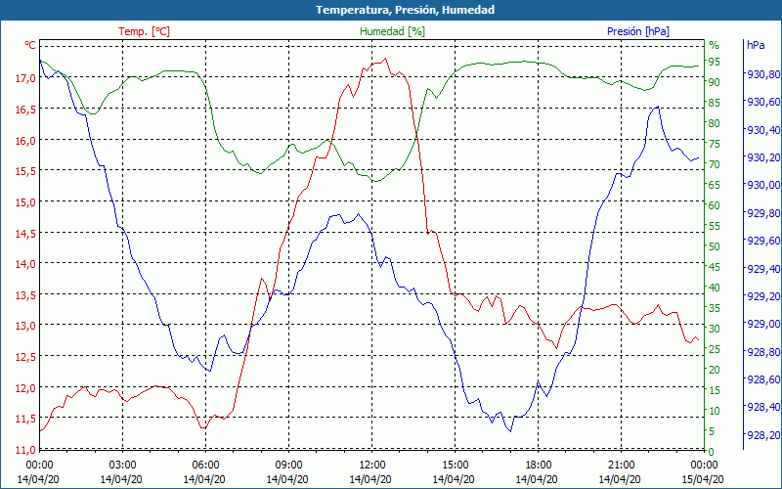Screen dimensions: 782x489
Task: Click the '60' humidity axis value
Action: coord(715,205)
